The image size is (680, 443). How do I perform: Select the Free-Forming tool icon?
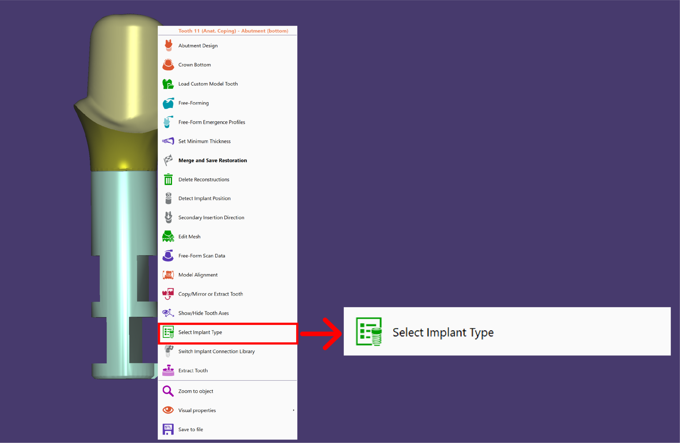168,103
